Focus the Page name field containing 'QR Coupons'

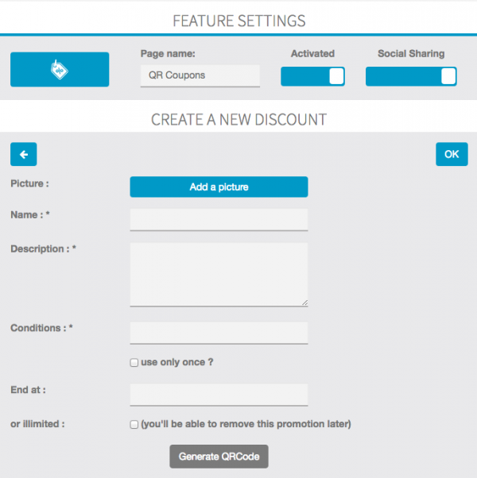pos(200,76)
